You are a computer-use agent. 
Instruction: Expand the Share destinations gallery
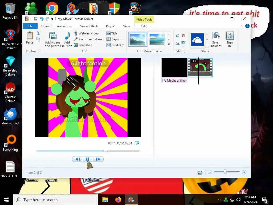(207, 45)
